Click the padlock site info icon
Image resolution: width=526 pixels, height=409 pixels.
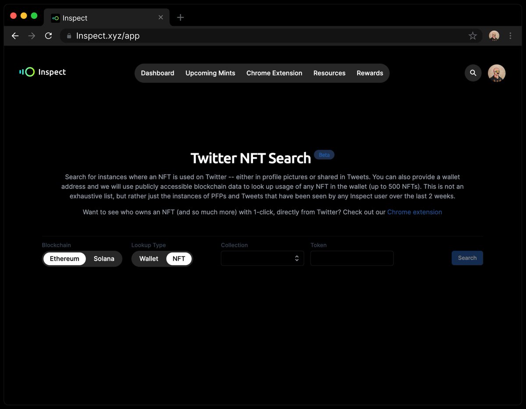point(69,36)
